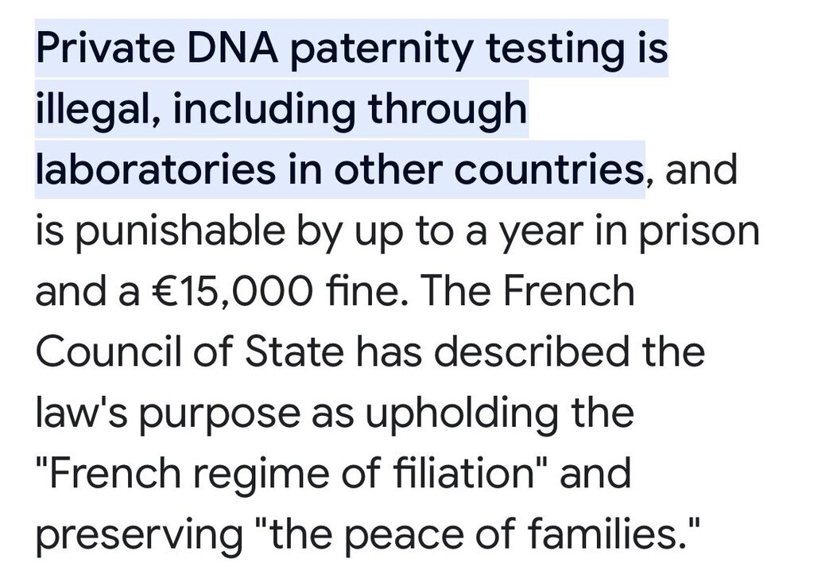Select the highlighted text "laboratories in other countries"
814x578 pixels.
click(339, 170)
